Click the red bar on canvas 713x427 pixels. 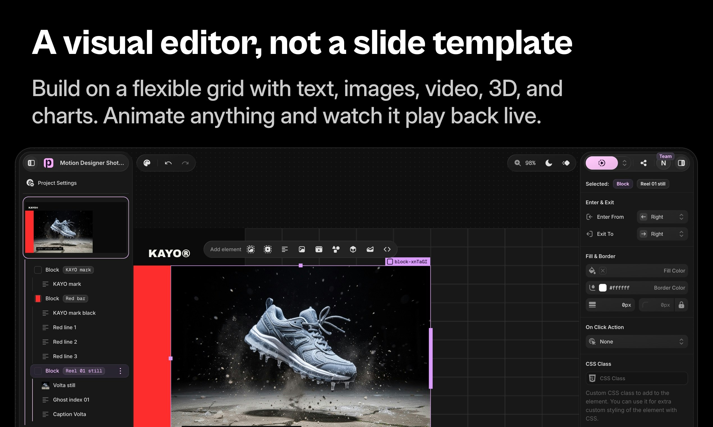(x=152, y=346)
